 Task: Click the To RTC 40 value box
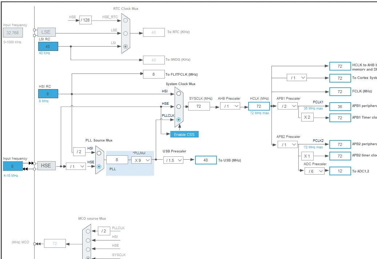(154, 32)
